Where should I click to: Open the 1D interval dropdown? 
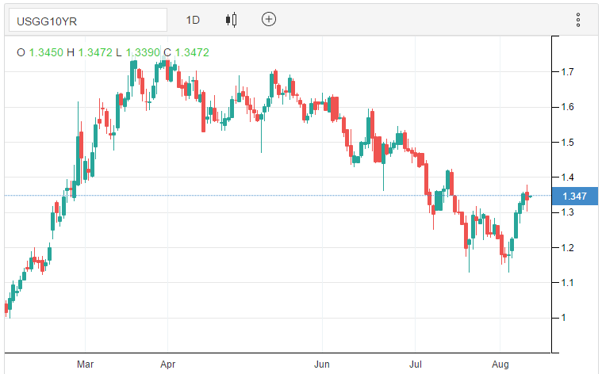(193, 20)
